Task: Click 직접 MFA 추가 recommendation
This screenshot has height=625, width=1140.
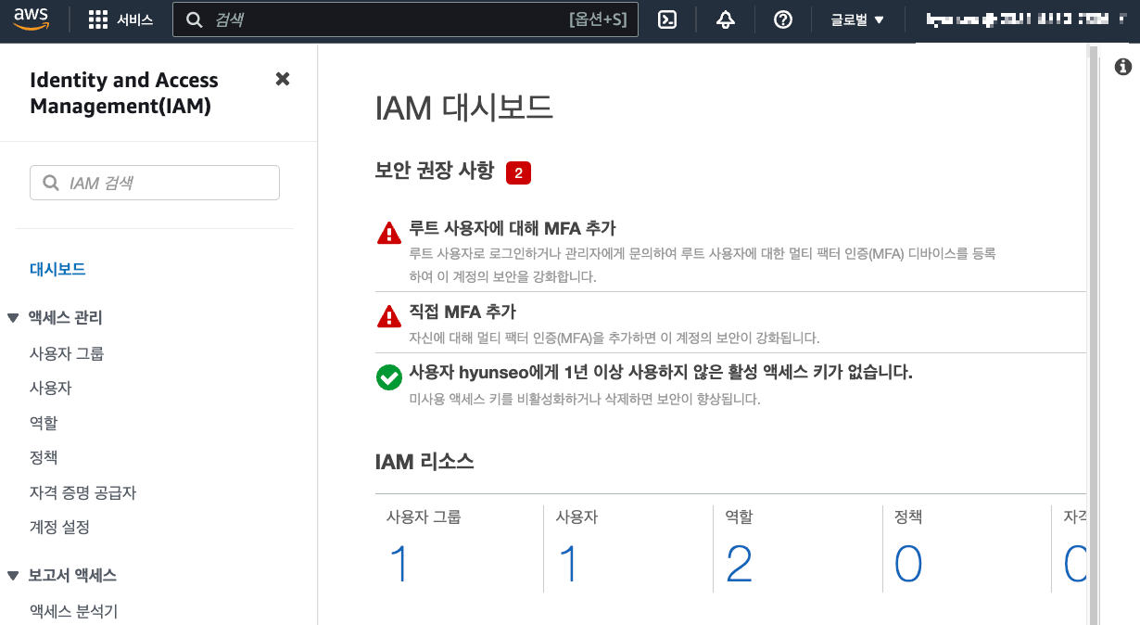Action: [462, 312]
